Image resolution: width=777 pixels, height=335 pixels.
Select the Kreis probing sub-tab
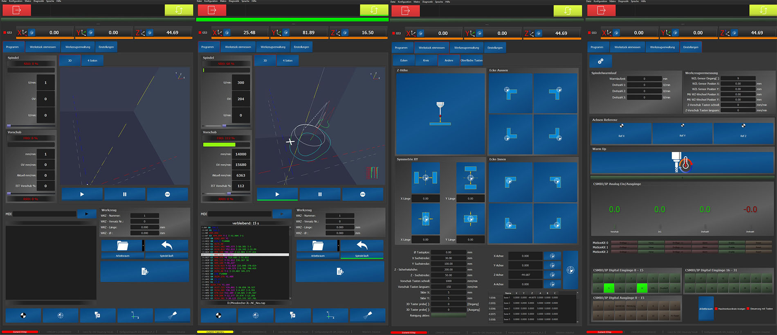click(x=426, y=61)
